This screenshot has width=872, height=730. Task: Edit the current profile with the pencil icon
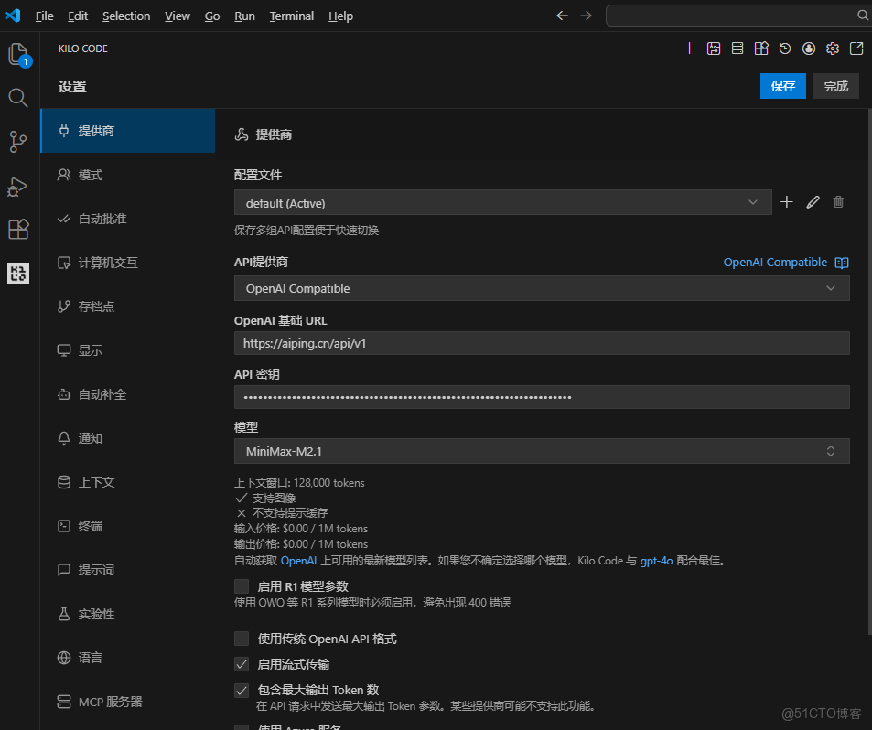[x=813, y=201]
